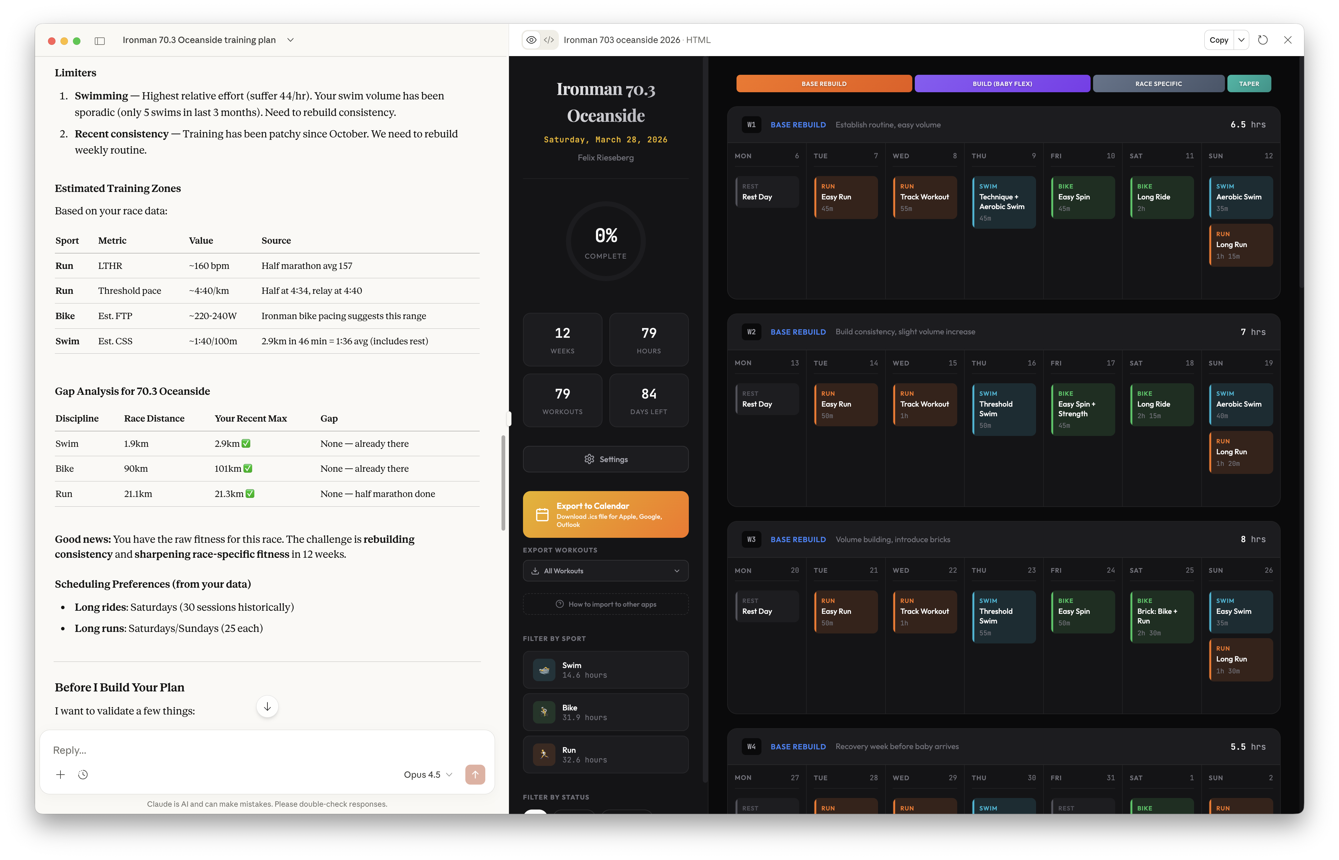The height and width of the screenshot is (860, 1339).
Task: Click the scroll-to-bottom arrow icon
Action: click(267, 706)
